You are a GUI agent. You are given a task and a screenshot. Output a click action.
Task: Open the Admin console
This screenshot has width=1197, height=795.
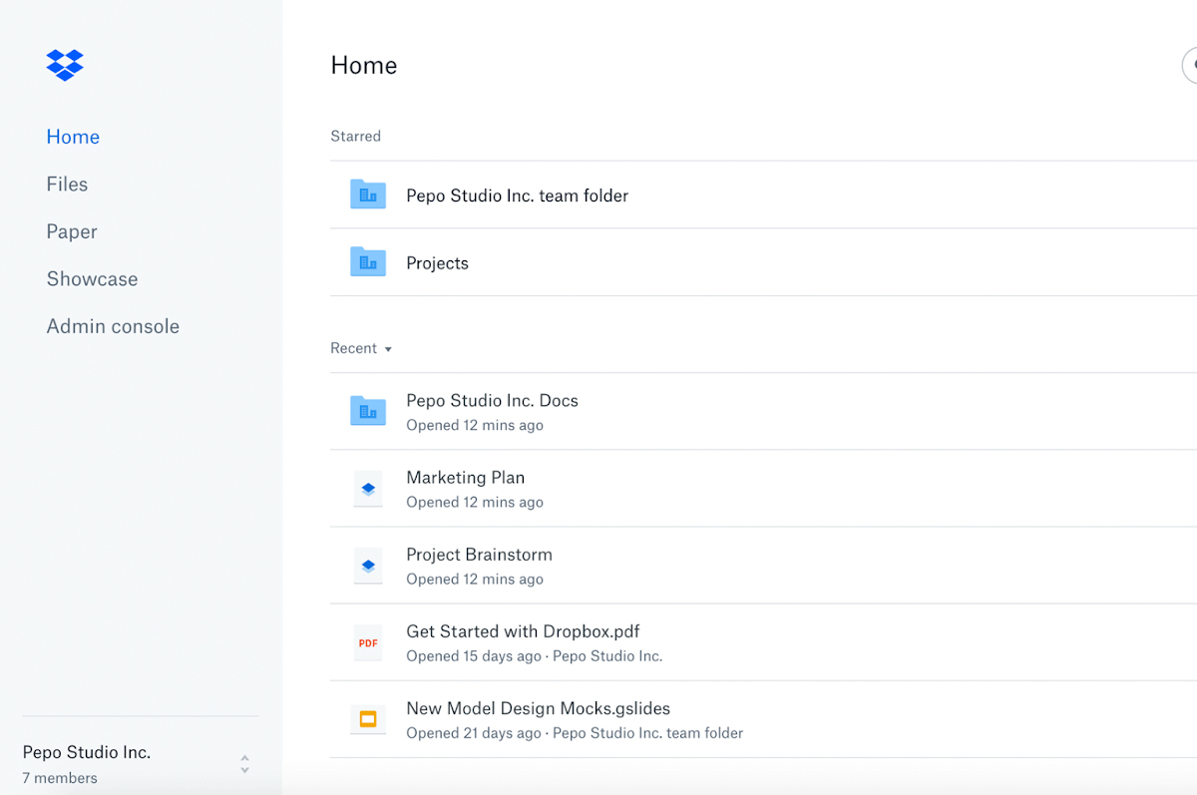[x=113, y=326]
